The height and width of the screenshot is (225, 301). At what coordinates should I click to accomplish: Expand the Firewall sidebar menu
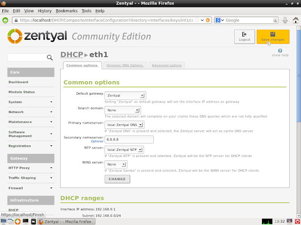(31, 188)
